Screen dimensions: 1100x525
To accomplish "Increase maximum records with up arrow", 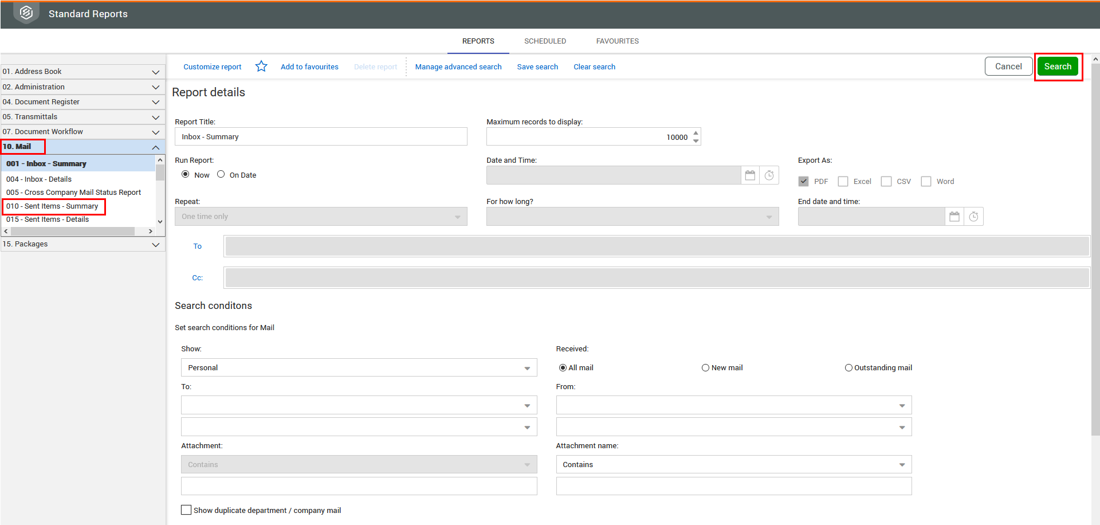I will [x=696, y=133].
